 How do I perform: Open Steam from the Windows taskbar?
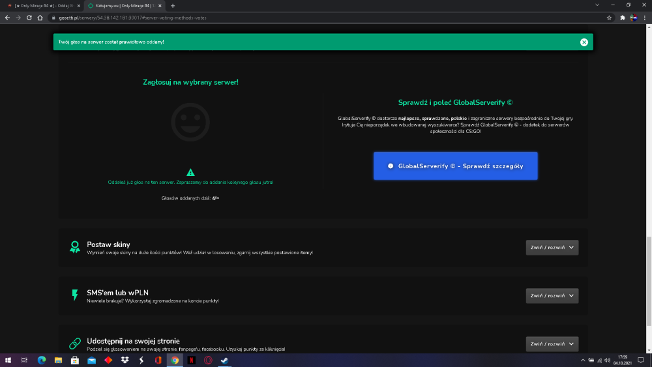(x=224, y=360)
